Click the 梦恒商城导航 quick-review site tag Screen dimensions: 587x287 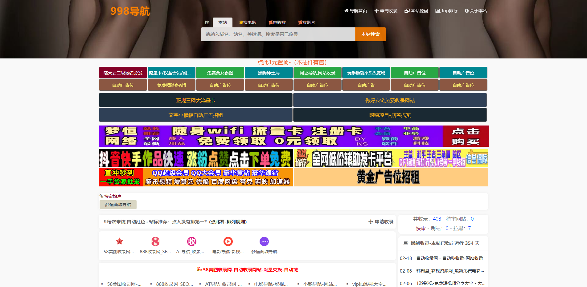pos(117,204)
